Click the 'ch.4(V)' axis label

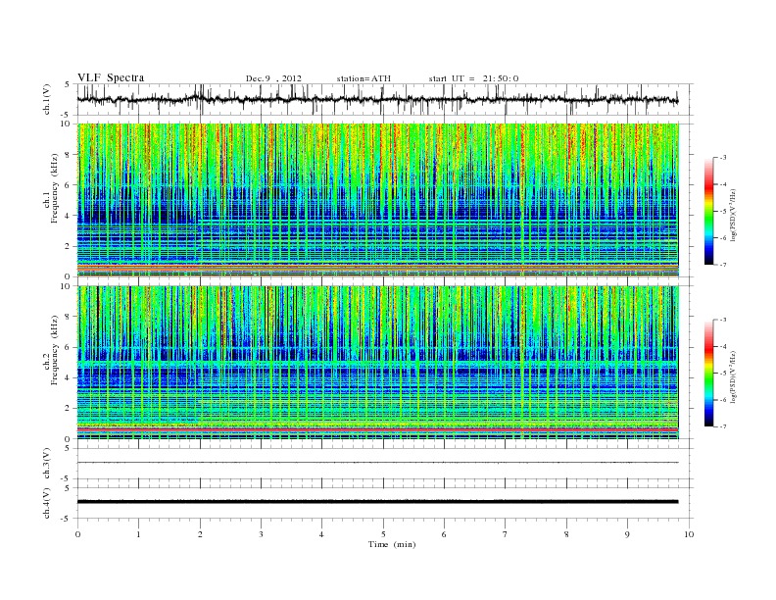point(47,503)
